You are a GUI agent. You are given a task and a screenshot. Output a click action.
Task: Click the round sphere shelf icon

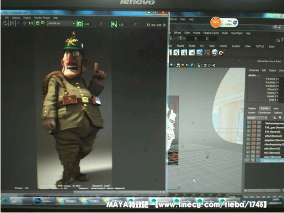pyautogui.click(x=214, y=53)
